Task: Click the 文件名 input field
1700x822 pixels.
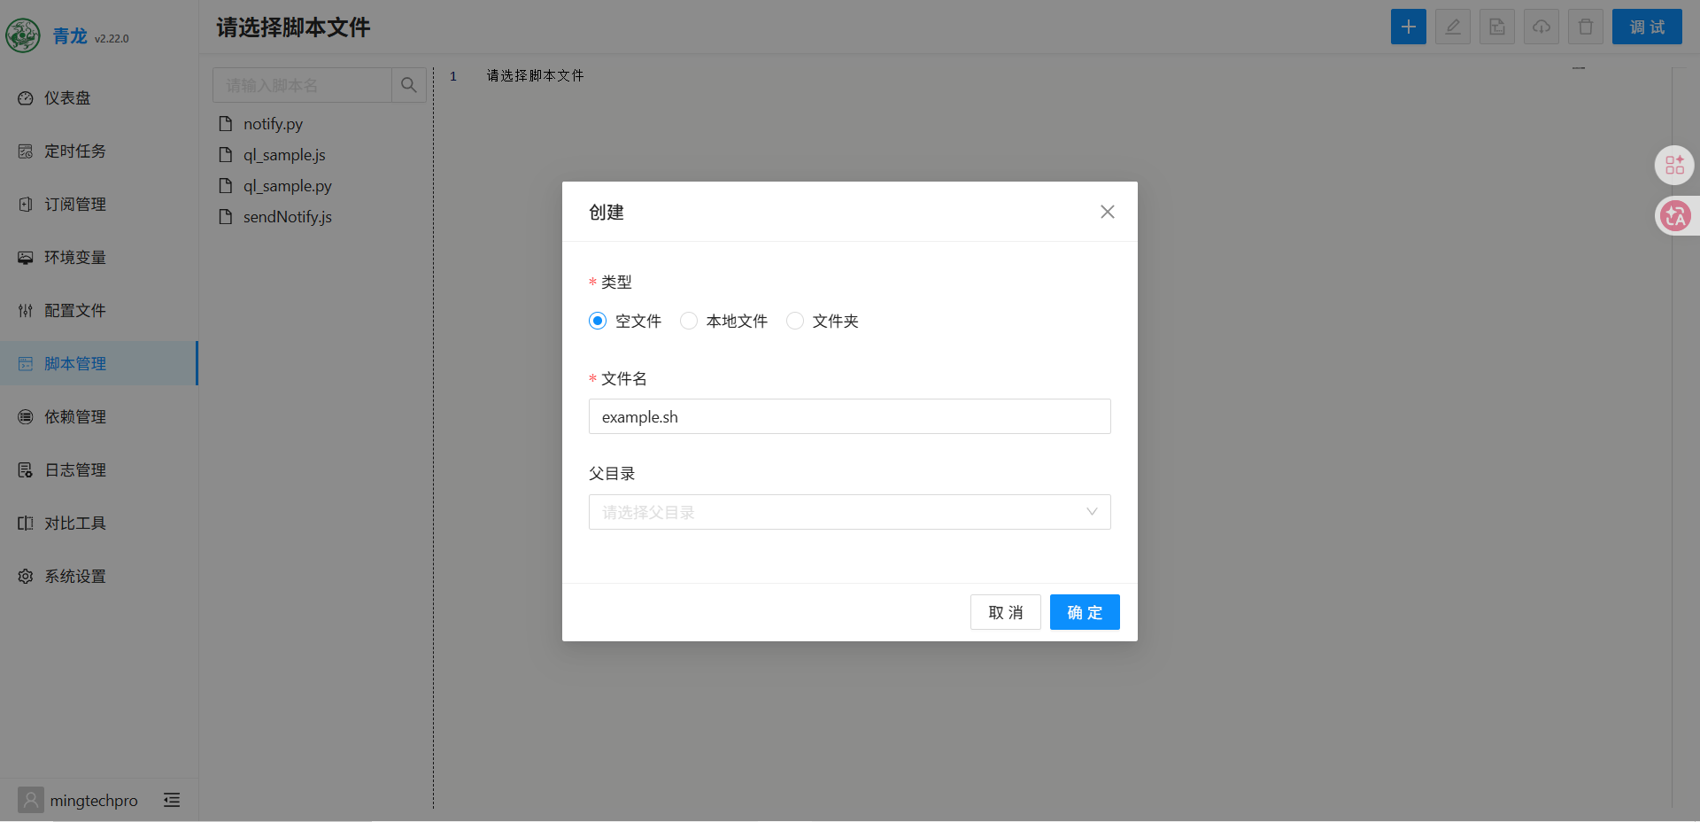Action: (849, 416)
